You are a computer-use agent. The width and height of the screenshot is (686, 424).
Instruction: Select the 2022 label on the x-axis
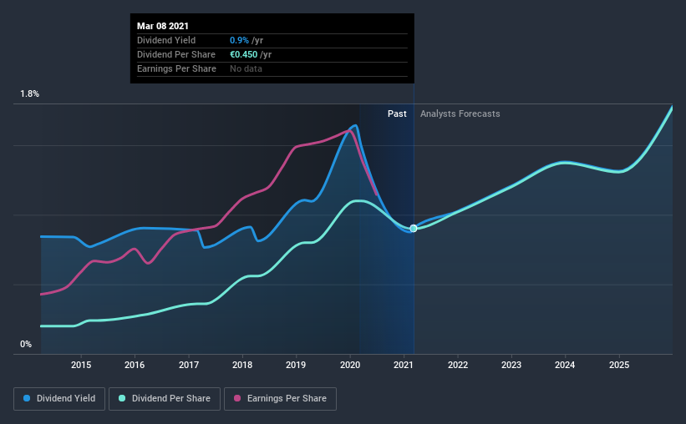coord(458,365)
